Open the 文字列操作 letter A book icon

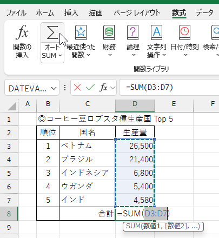point(156,32)
